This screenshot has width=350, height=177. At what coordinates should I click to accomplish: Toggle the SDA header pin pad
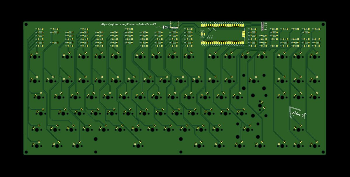coord(262,23)
